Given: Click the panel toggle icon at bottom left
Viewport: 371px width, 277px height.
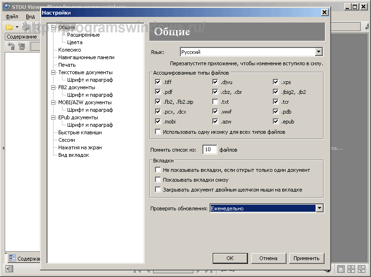Looking at the screenshot, I should point(9,269).
